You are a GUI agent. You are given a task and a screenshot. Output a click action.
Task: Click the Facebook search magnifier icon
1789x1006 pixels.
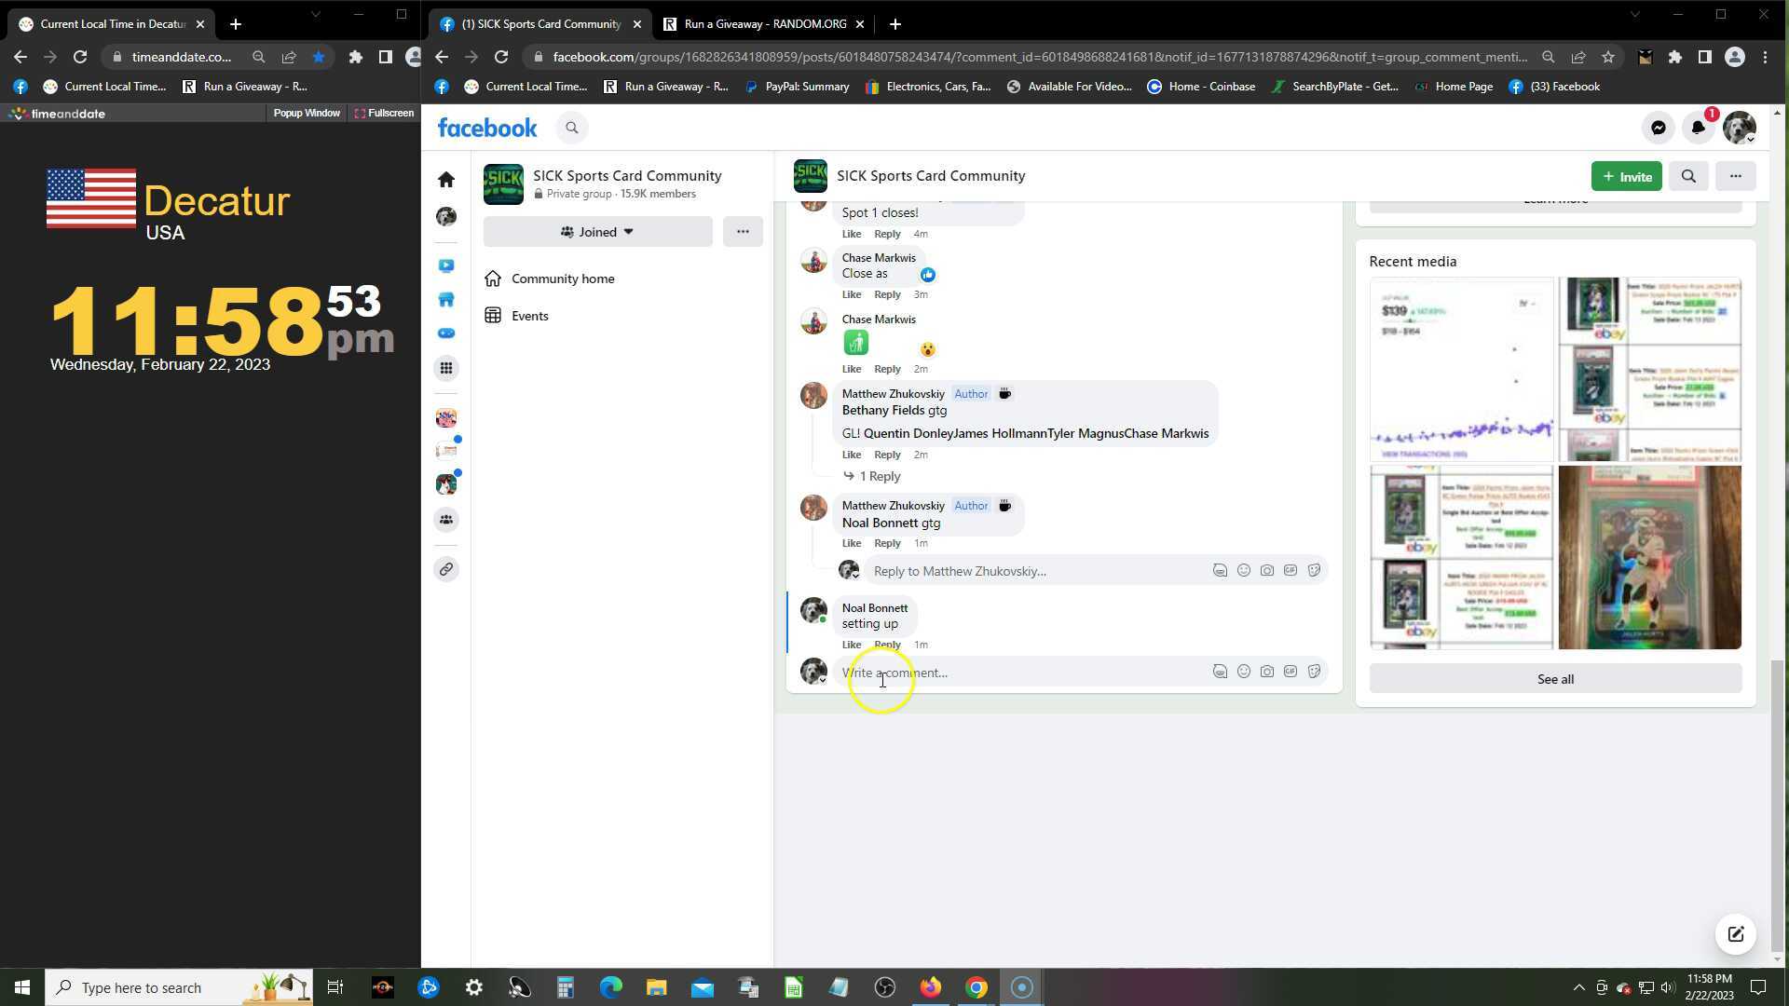(x=572, y=128)
